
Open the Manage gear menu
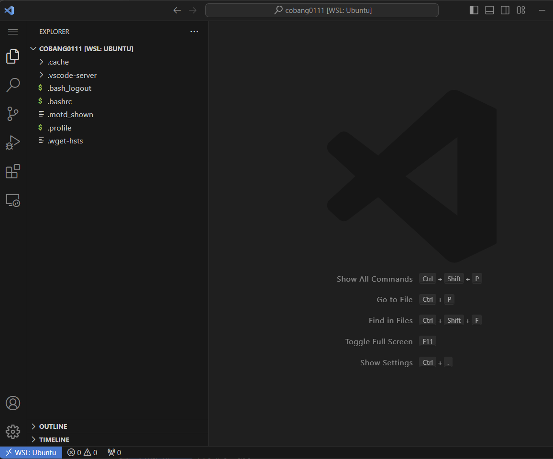click(13, 431)
